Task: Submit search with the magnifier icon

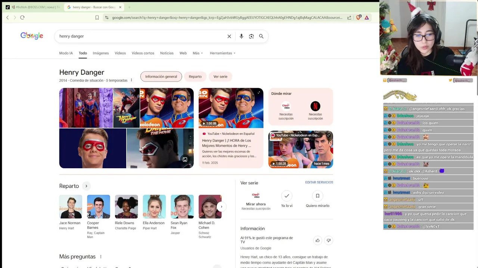Action: (x=261, y=36)
